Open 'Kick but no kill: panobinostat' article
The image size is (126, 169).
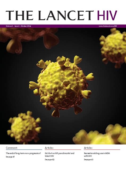(60, 154)
